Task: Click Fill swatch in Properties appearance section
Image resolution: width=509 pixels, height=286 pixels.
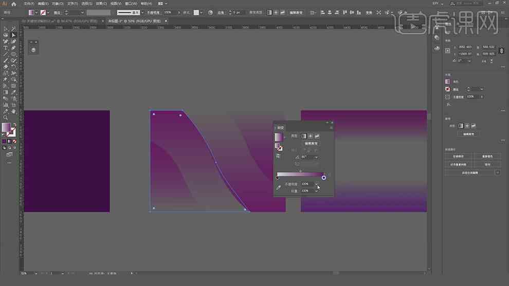Action: tap(448, 82)
